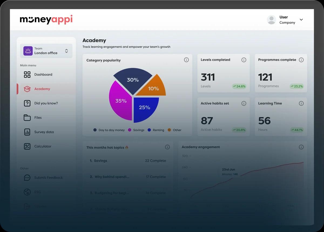The width and height of the screenshot is (324, 232).
Task: Expand the London office team selector
Action: [x=66, y=51]
